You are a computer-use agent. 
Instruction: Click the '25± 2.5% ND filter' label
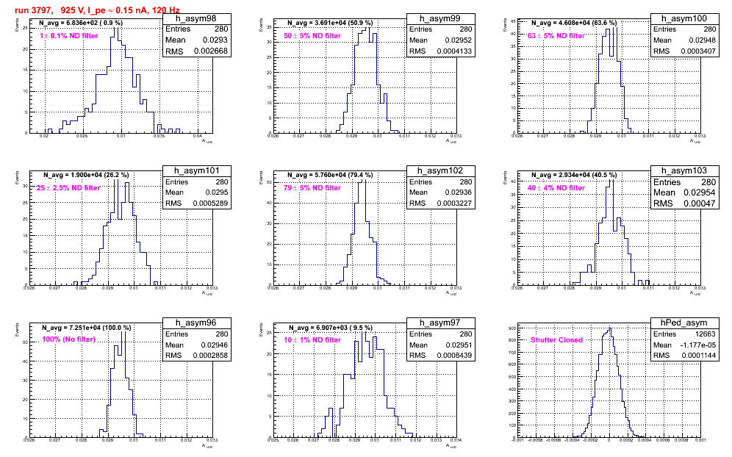click(68, 188)
